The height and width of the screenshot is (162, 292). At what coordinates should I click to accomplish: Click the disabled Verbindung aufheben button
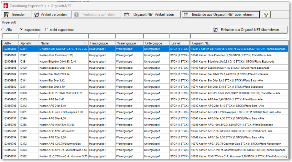coord(97,15)
